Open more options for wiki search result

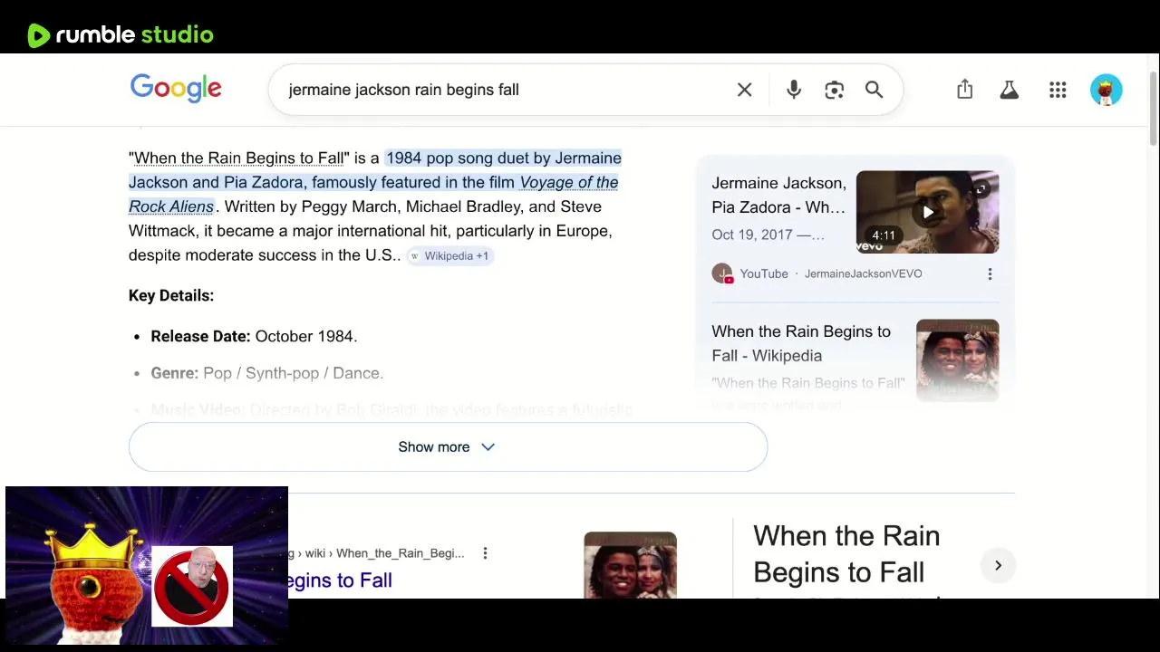(485, 553)
